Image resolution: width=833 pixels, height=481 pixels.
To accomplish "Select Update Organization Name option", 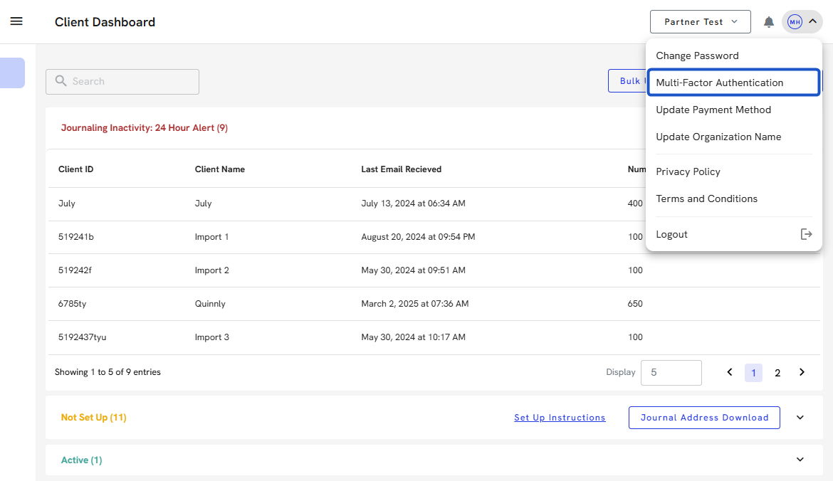I will [718, 137].
